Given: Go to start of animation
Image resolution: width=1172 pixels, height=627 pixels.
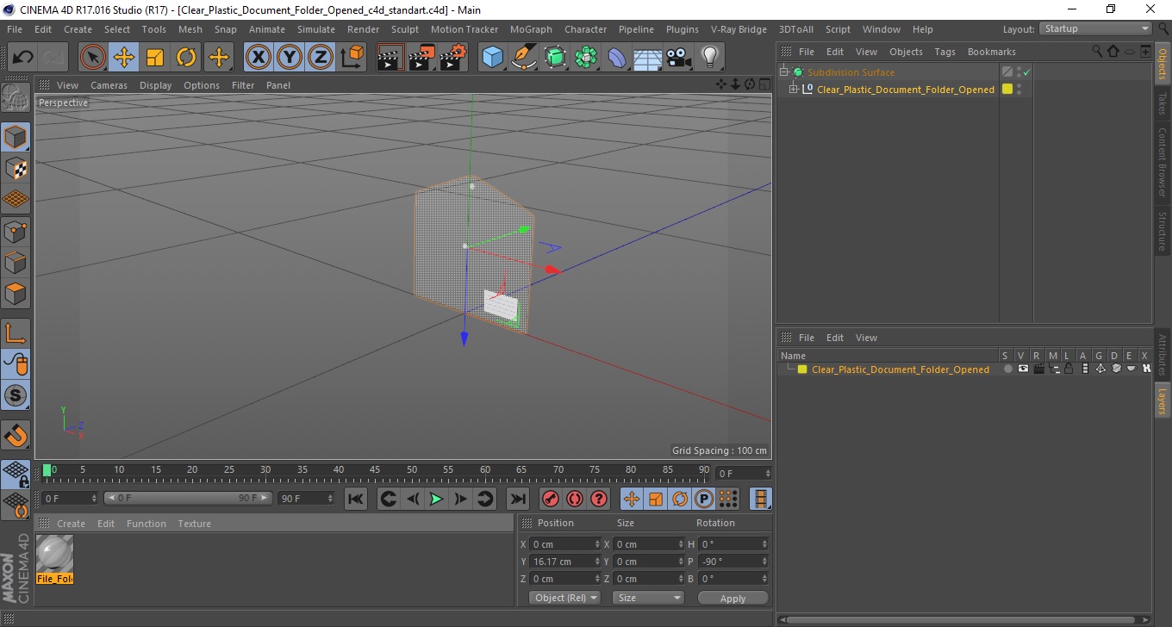Looking at the screenshot, I should (x=355, y=499).
